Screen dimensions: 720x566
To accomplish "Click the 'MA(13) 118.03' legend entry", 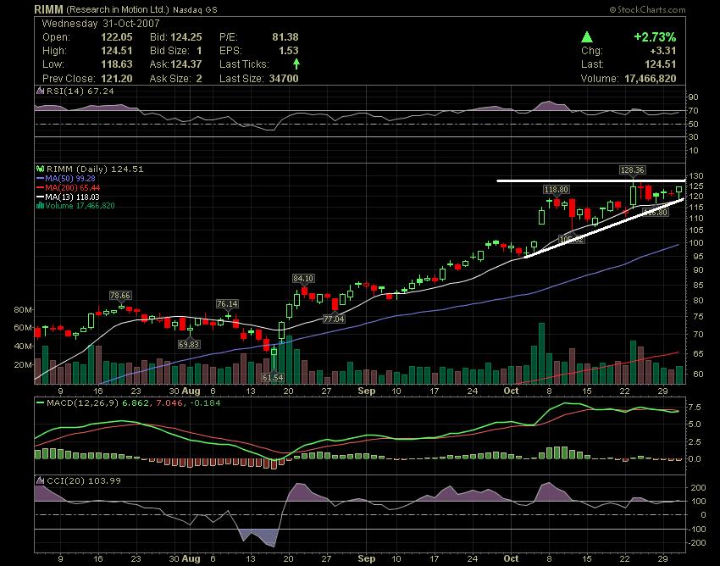I will pyautogui.click(x=73, y=197).
